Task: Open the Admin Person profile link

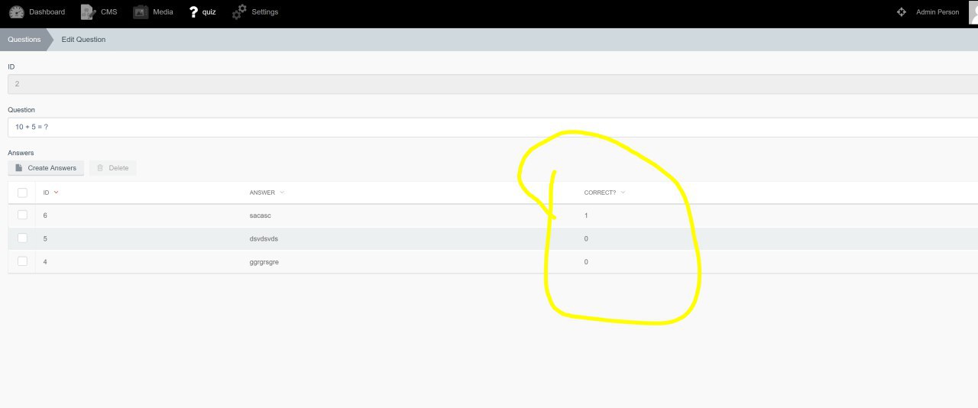Action: (938, 12)
